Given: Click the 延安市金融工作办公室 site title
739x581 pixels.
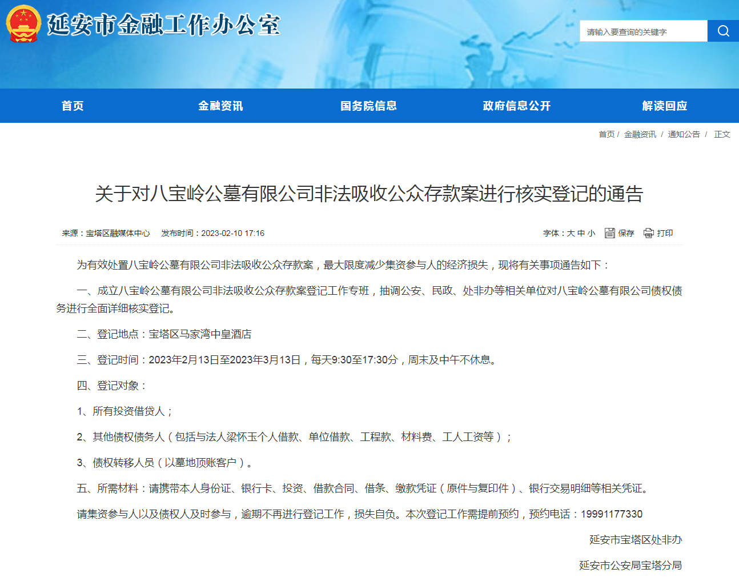Looking at the screenshot, I should (163, 25).
